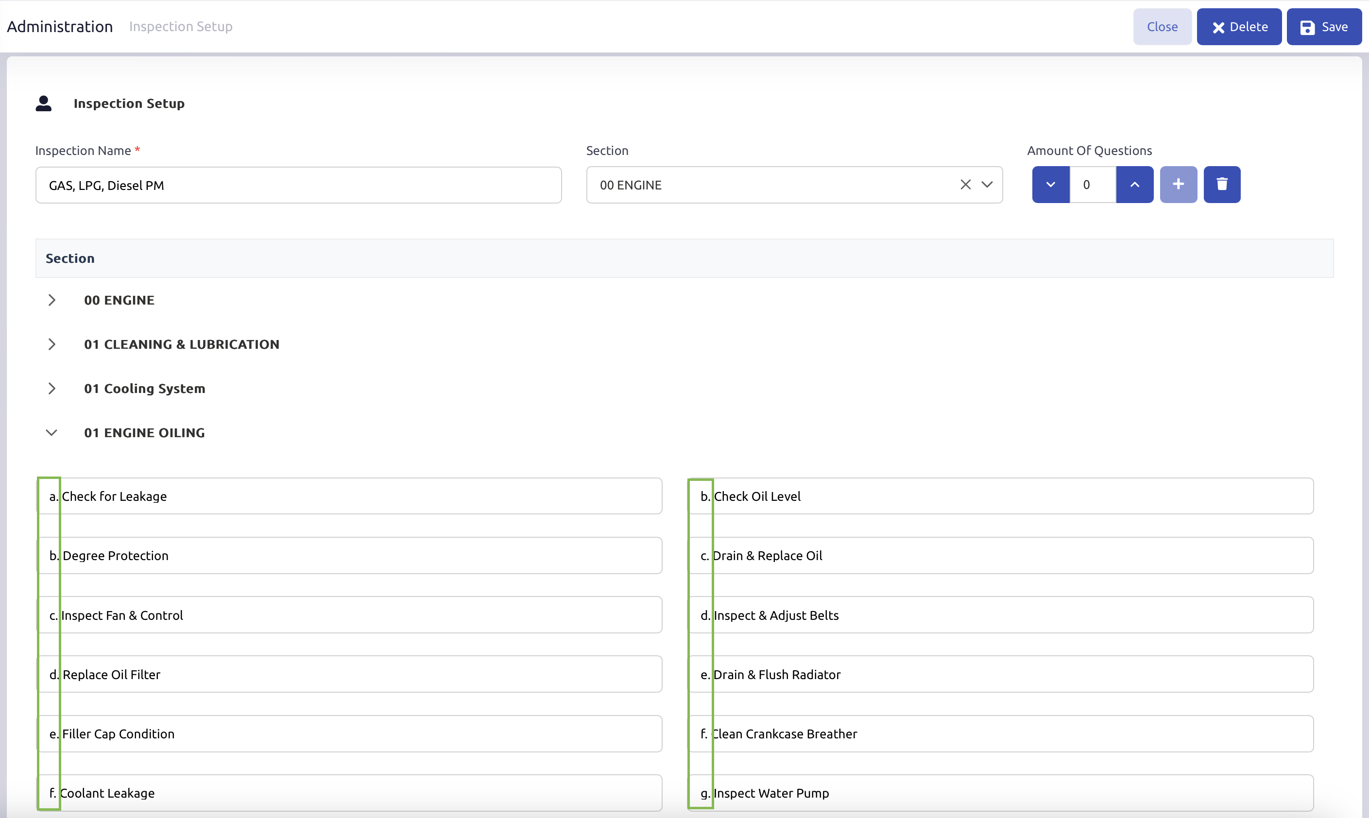Increase amount of questions with up arrow
This screenshot has height=818, width=1369.
(1134, 185)
